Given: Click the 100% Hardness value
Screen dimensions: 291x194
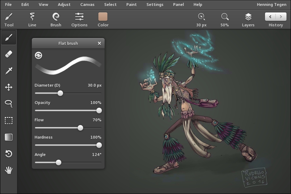Looking at the screenshot, I should (x=96, y=137).
